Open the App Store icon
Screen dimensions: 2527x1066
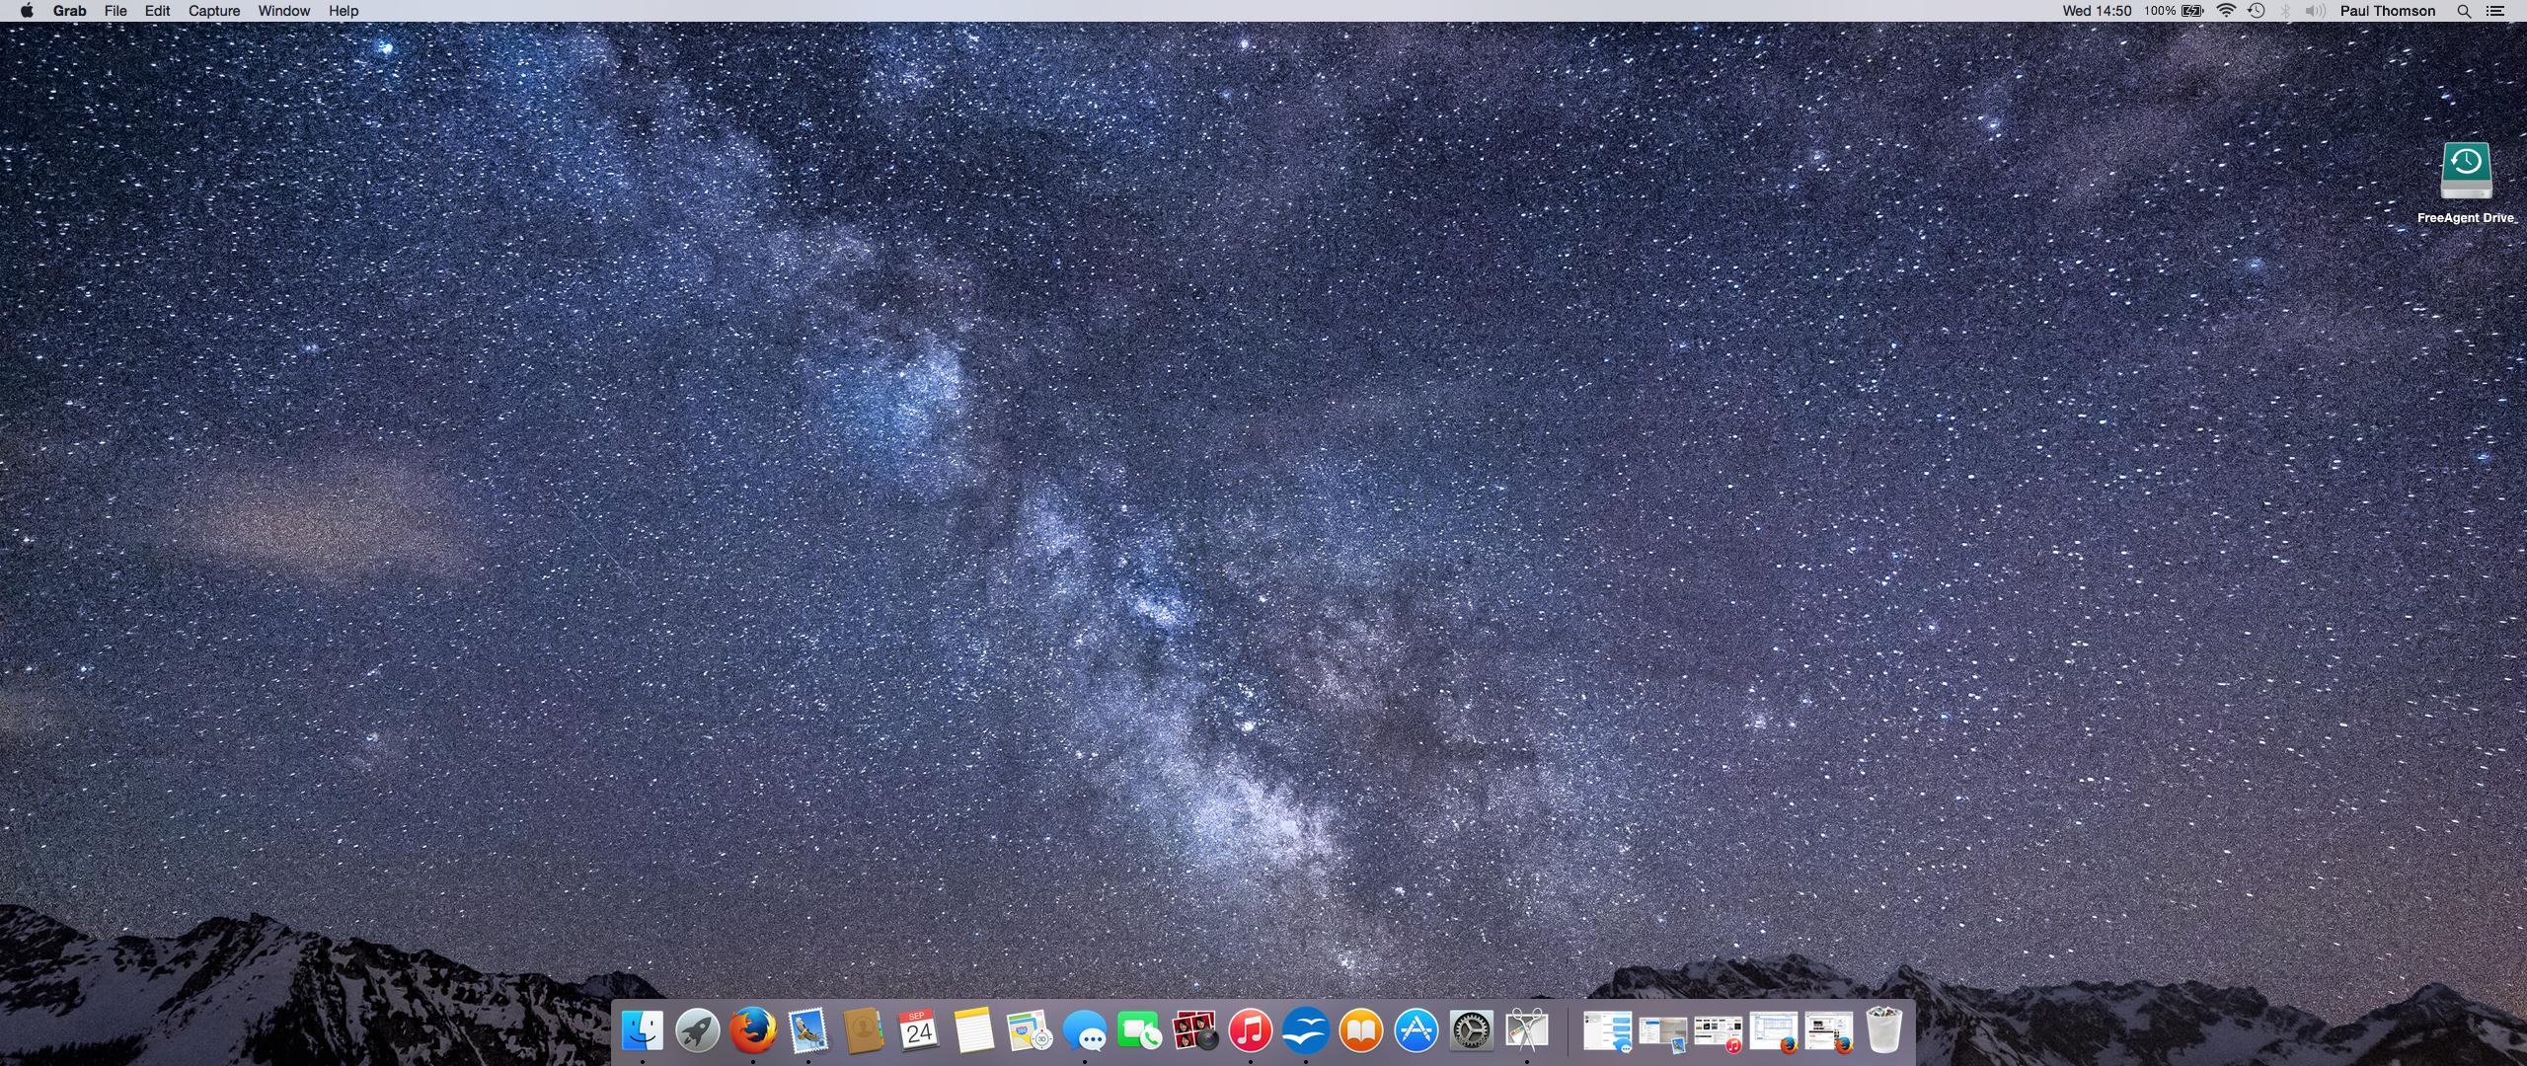pos(1416,1031)
